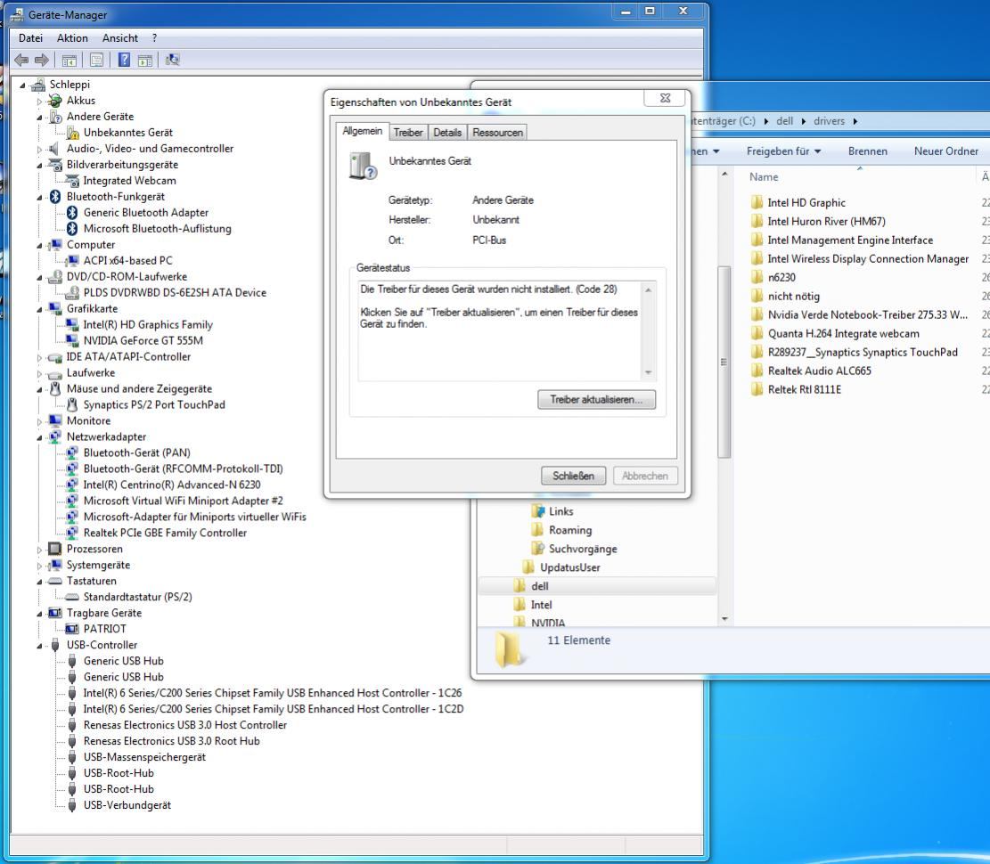Select the NVIDIA GeForce GT 555M icon
This screenshot has height=864, width=990.
point(72,341)
